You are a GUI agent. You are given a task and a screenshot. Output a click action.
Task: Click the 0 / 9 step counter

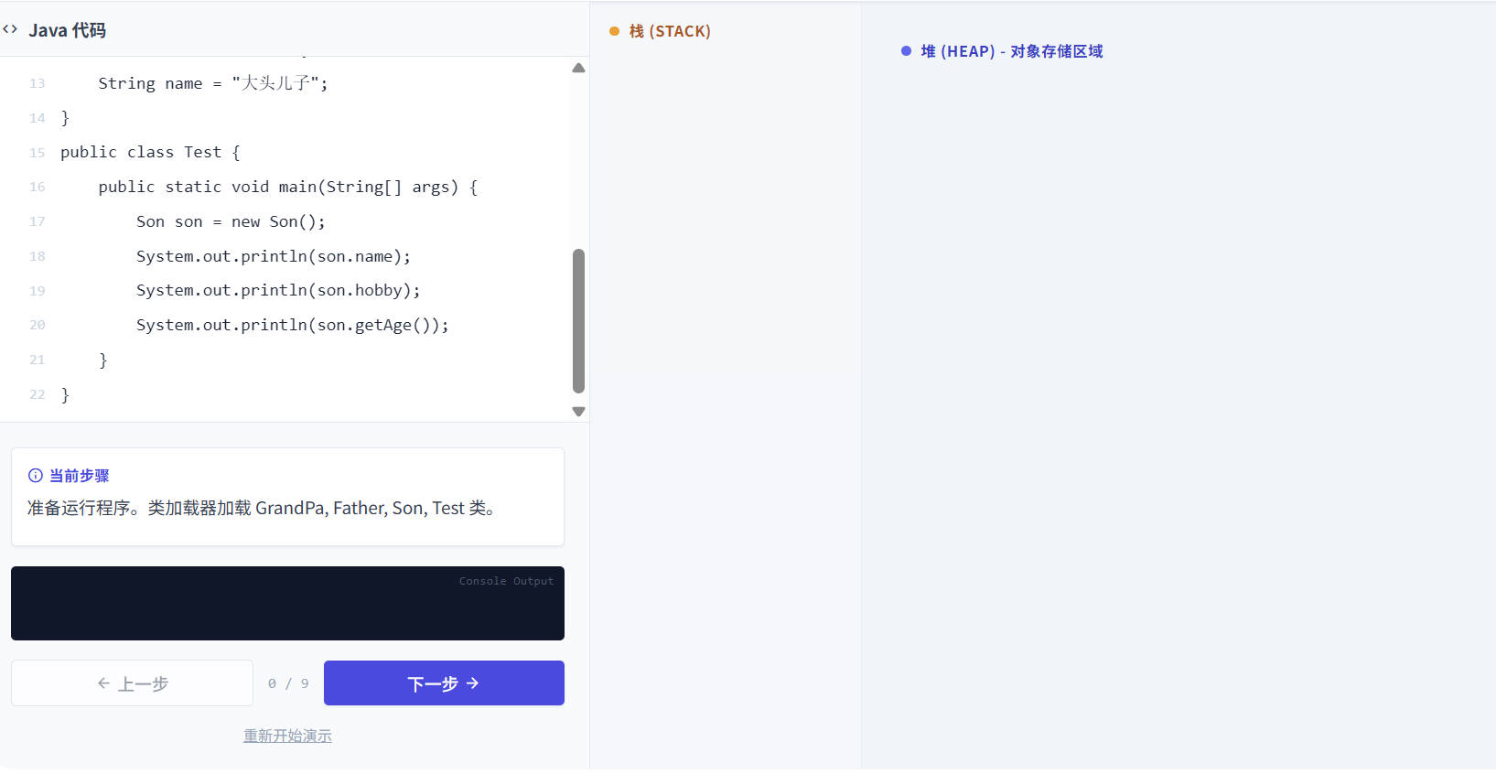click(288, 683)
